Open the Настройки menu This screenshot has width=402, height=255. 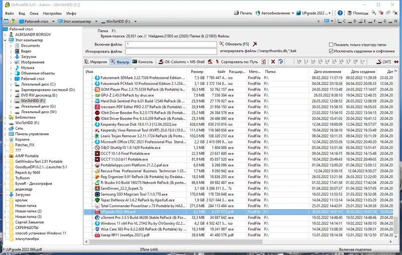[52, 14]
